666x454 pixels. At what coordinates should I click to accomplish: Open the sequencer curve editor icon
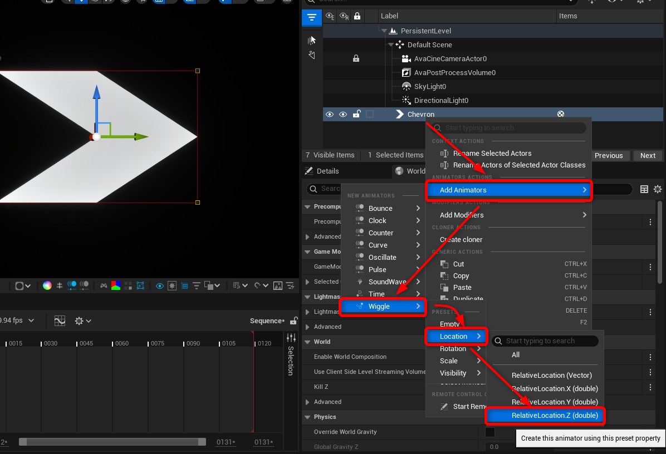[x=60, y=321]
